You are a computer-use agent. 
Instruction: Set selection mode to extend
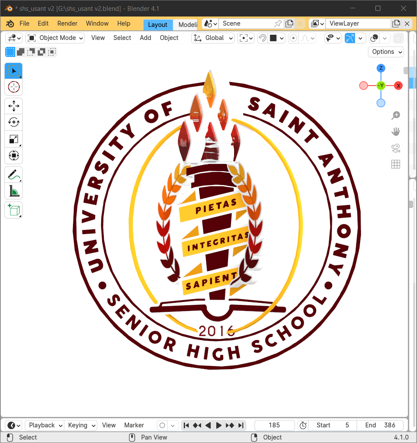pyautogui.click(x=20, y=52)
